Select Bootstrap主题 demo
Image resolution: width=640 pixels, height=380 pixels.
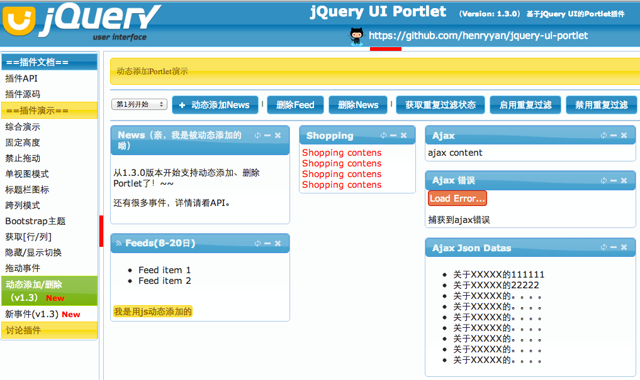click(35, 221)
